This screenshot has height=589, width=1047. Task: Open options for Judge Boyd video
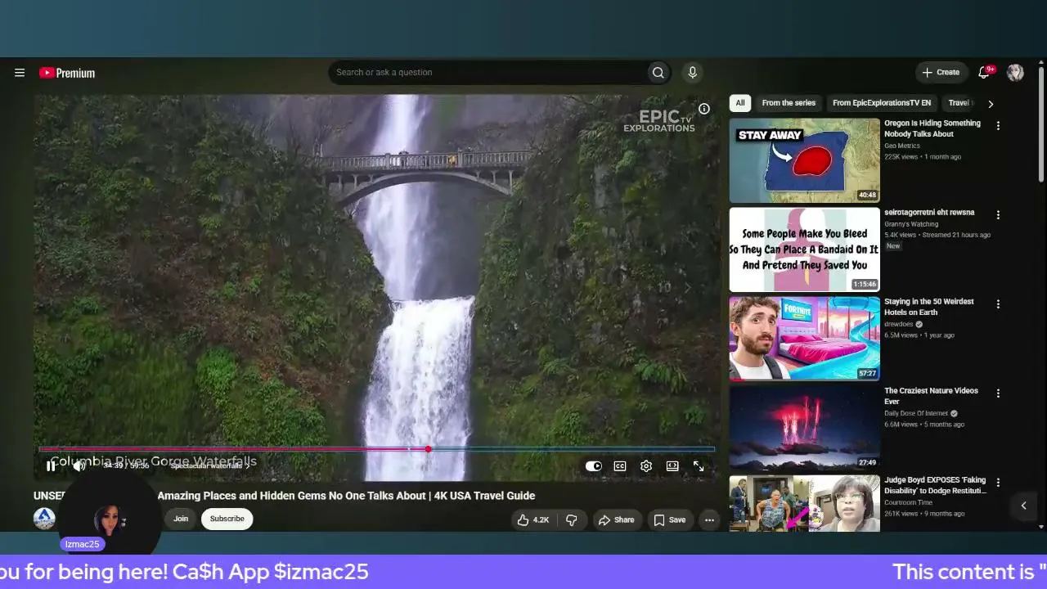click(x=998, y=483)
